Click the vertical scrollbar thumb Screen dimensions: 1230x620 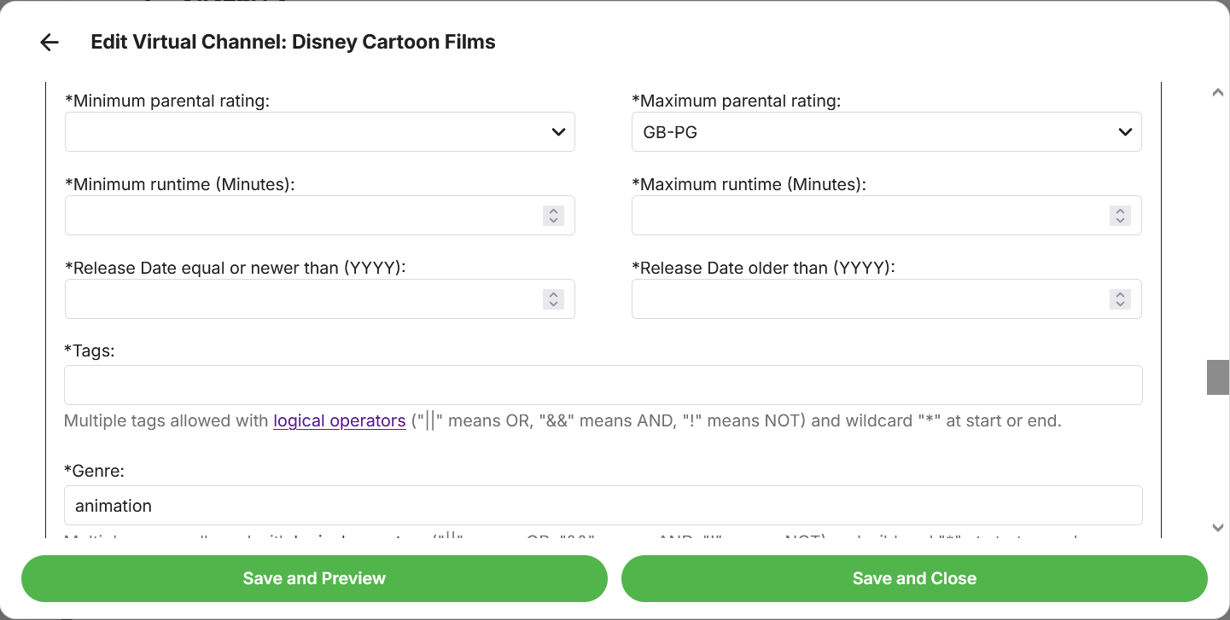(1217, 377)
